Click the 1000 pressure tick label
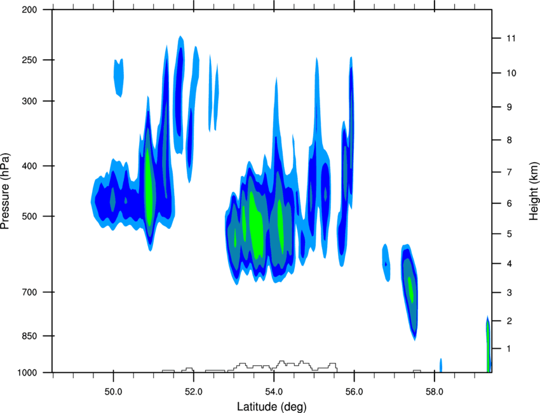Image resolution: width=540 pixels, height=413 pixels. [x=27, y=373]
